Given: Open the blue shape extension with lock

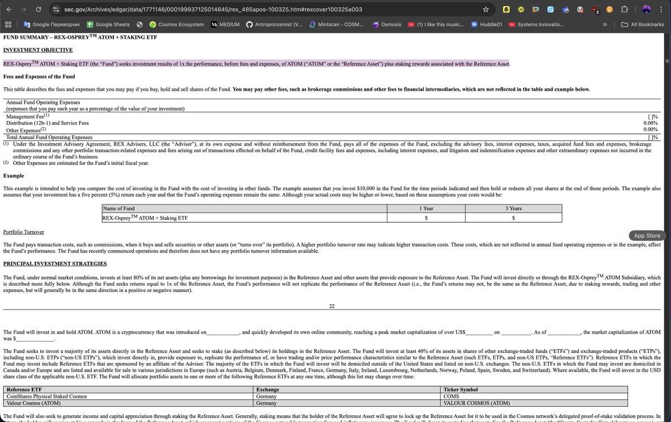Looking at the screenshot, I should pyautogui.click(x=565, y=9).
